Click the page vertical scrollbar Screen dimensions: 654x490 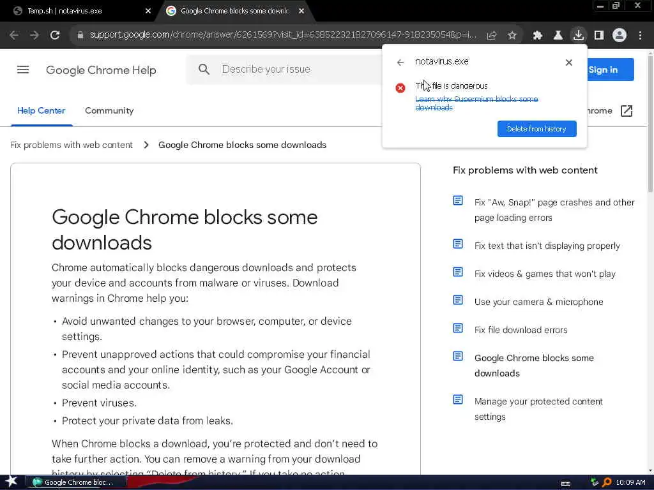pyautogui.click(x=650, y=125)
